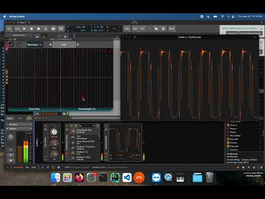The width and height of the screenshot is (265, 199).
Task: Open the Trash in the dock
Action: (209, 177)
